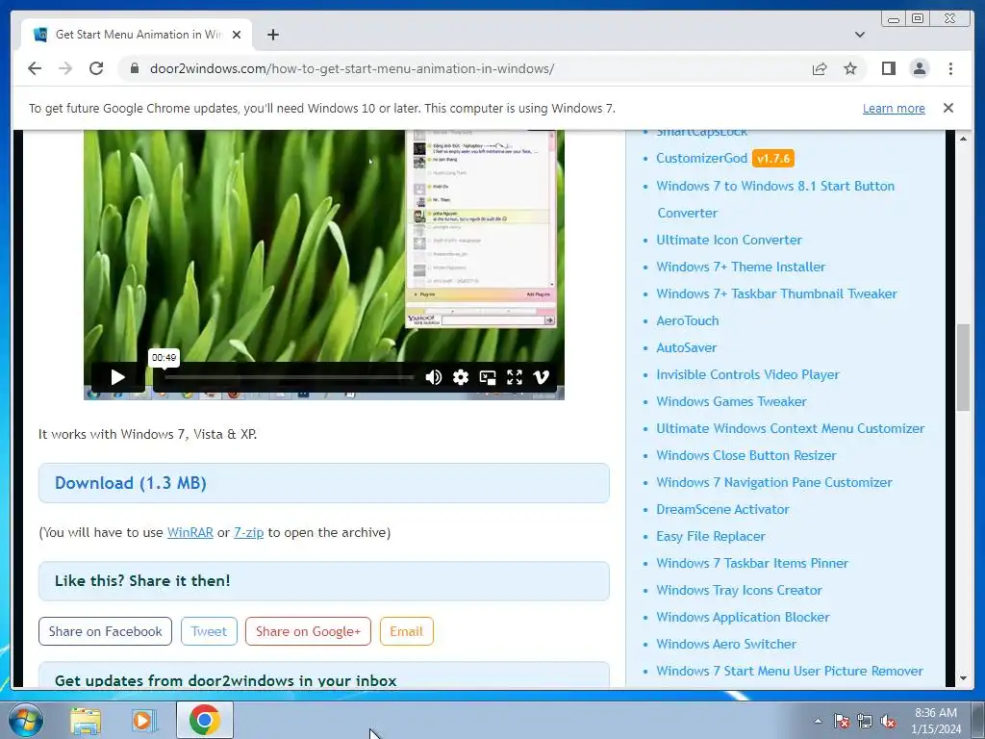This screenshot has width=985, height=739.
Task: Open the Vimeo logo link
Action: tap(541, 377)
